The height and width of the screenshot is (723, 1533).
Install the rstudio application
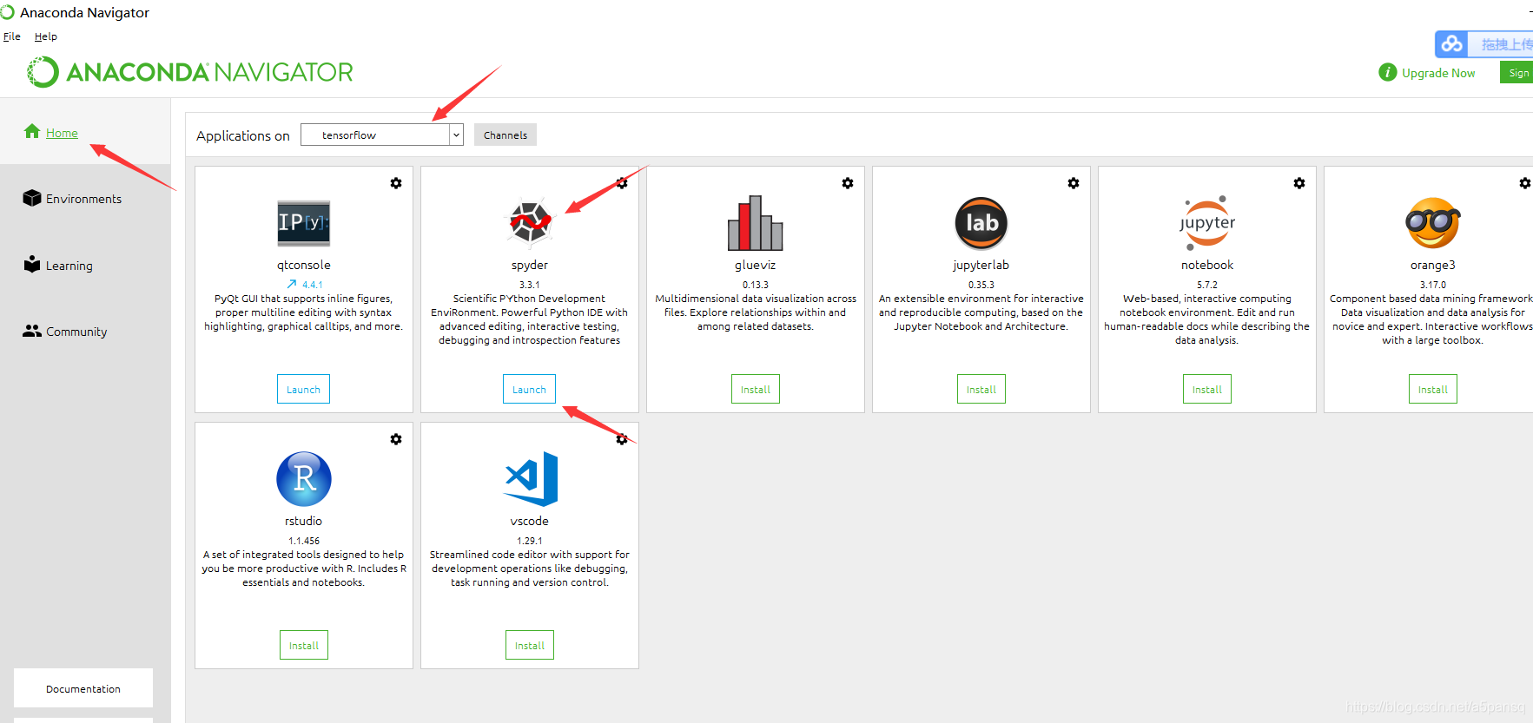tap(304, 645)
